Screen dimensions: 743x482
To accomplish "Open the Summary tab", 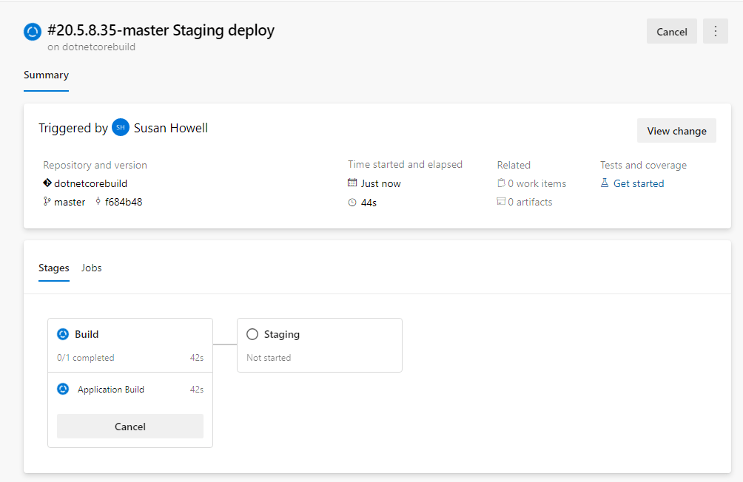I will 46,75.
